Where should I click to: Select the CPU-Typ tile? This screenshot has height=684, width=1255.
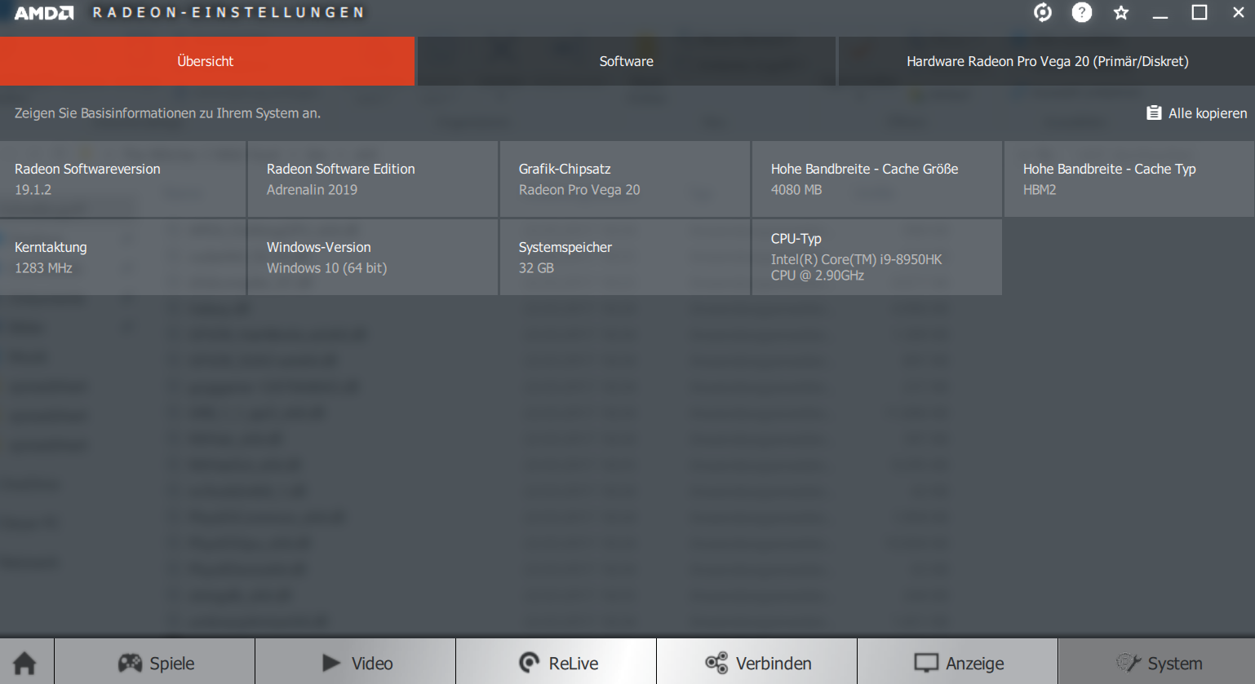877,257
